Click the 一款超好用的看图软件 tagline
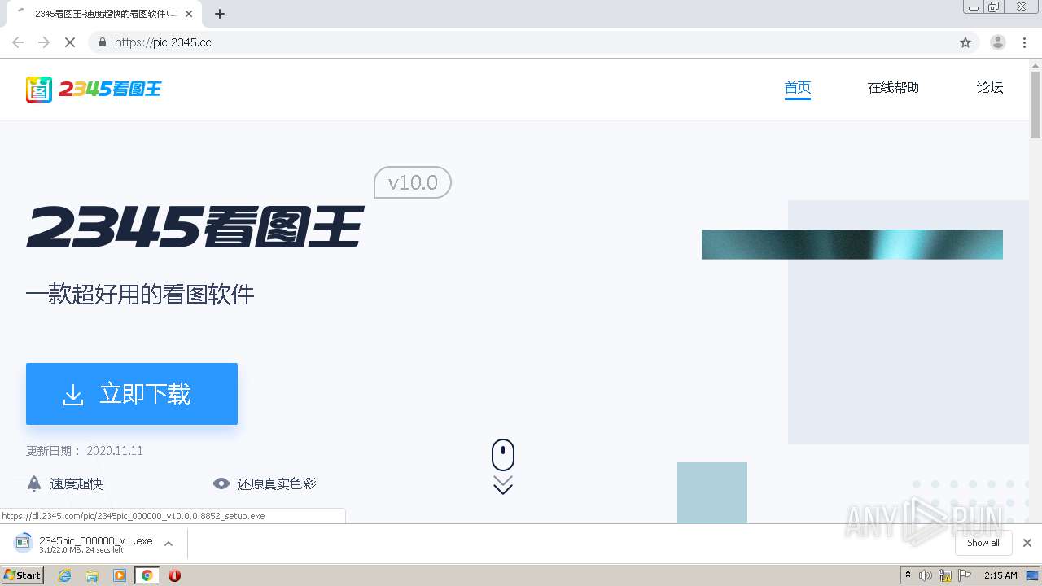The image size is (1042, 586). pos(140,294)
